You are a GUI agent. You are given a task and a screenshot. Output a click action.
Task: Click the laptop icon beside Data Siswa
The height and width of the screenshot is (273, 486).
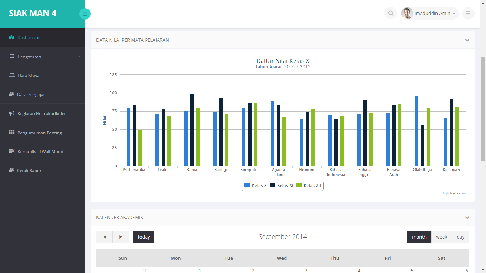coord(12,76)
